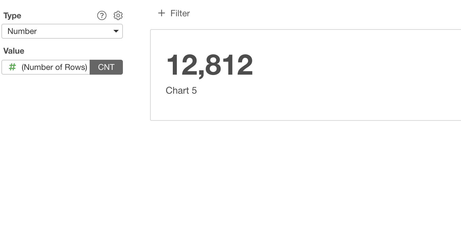Open the help question mark icon
Viewport: 461px width, 245px height.
102,16
